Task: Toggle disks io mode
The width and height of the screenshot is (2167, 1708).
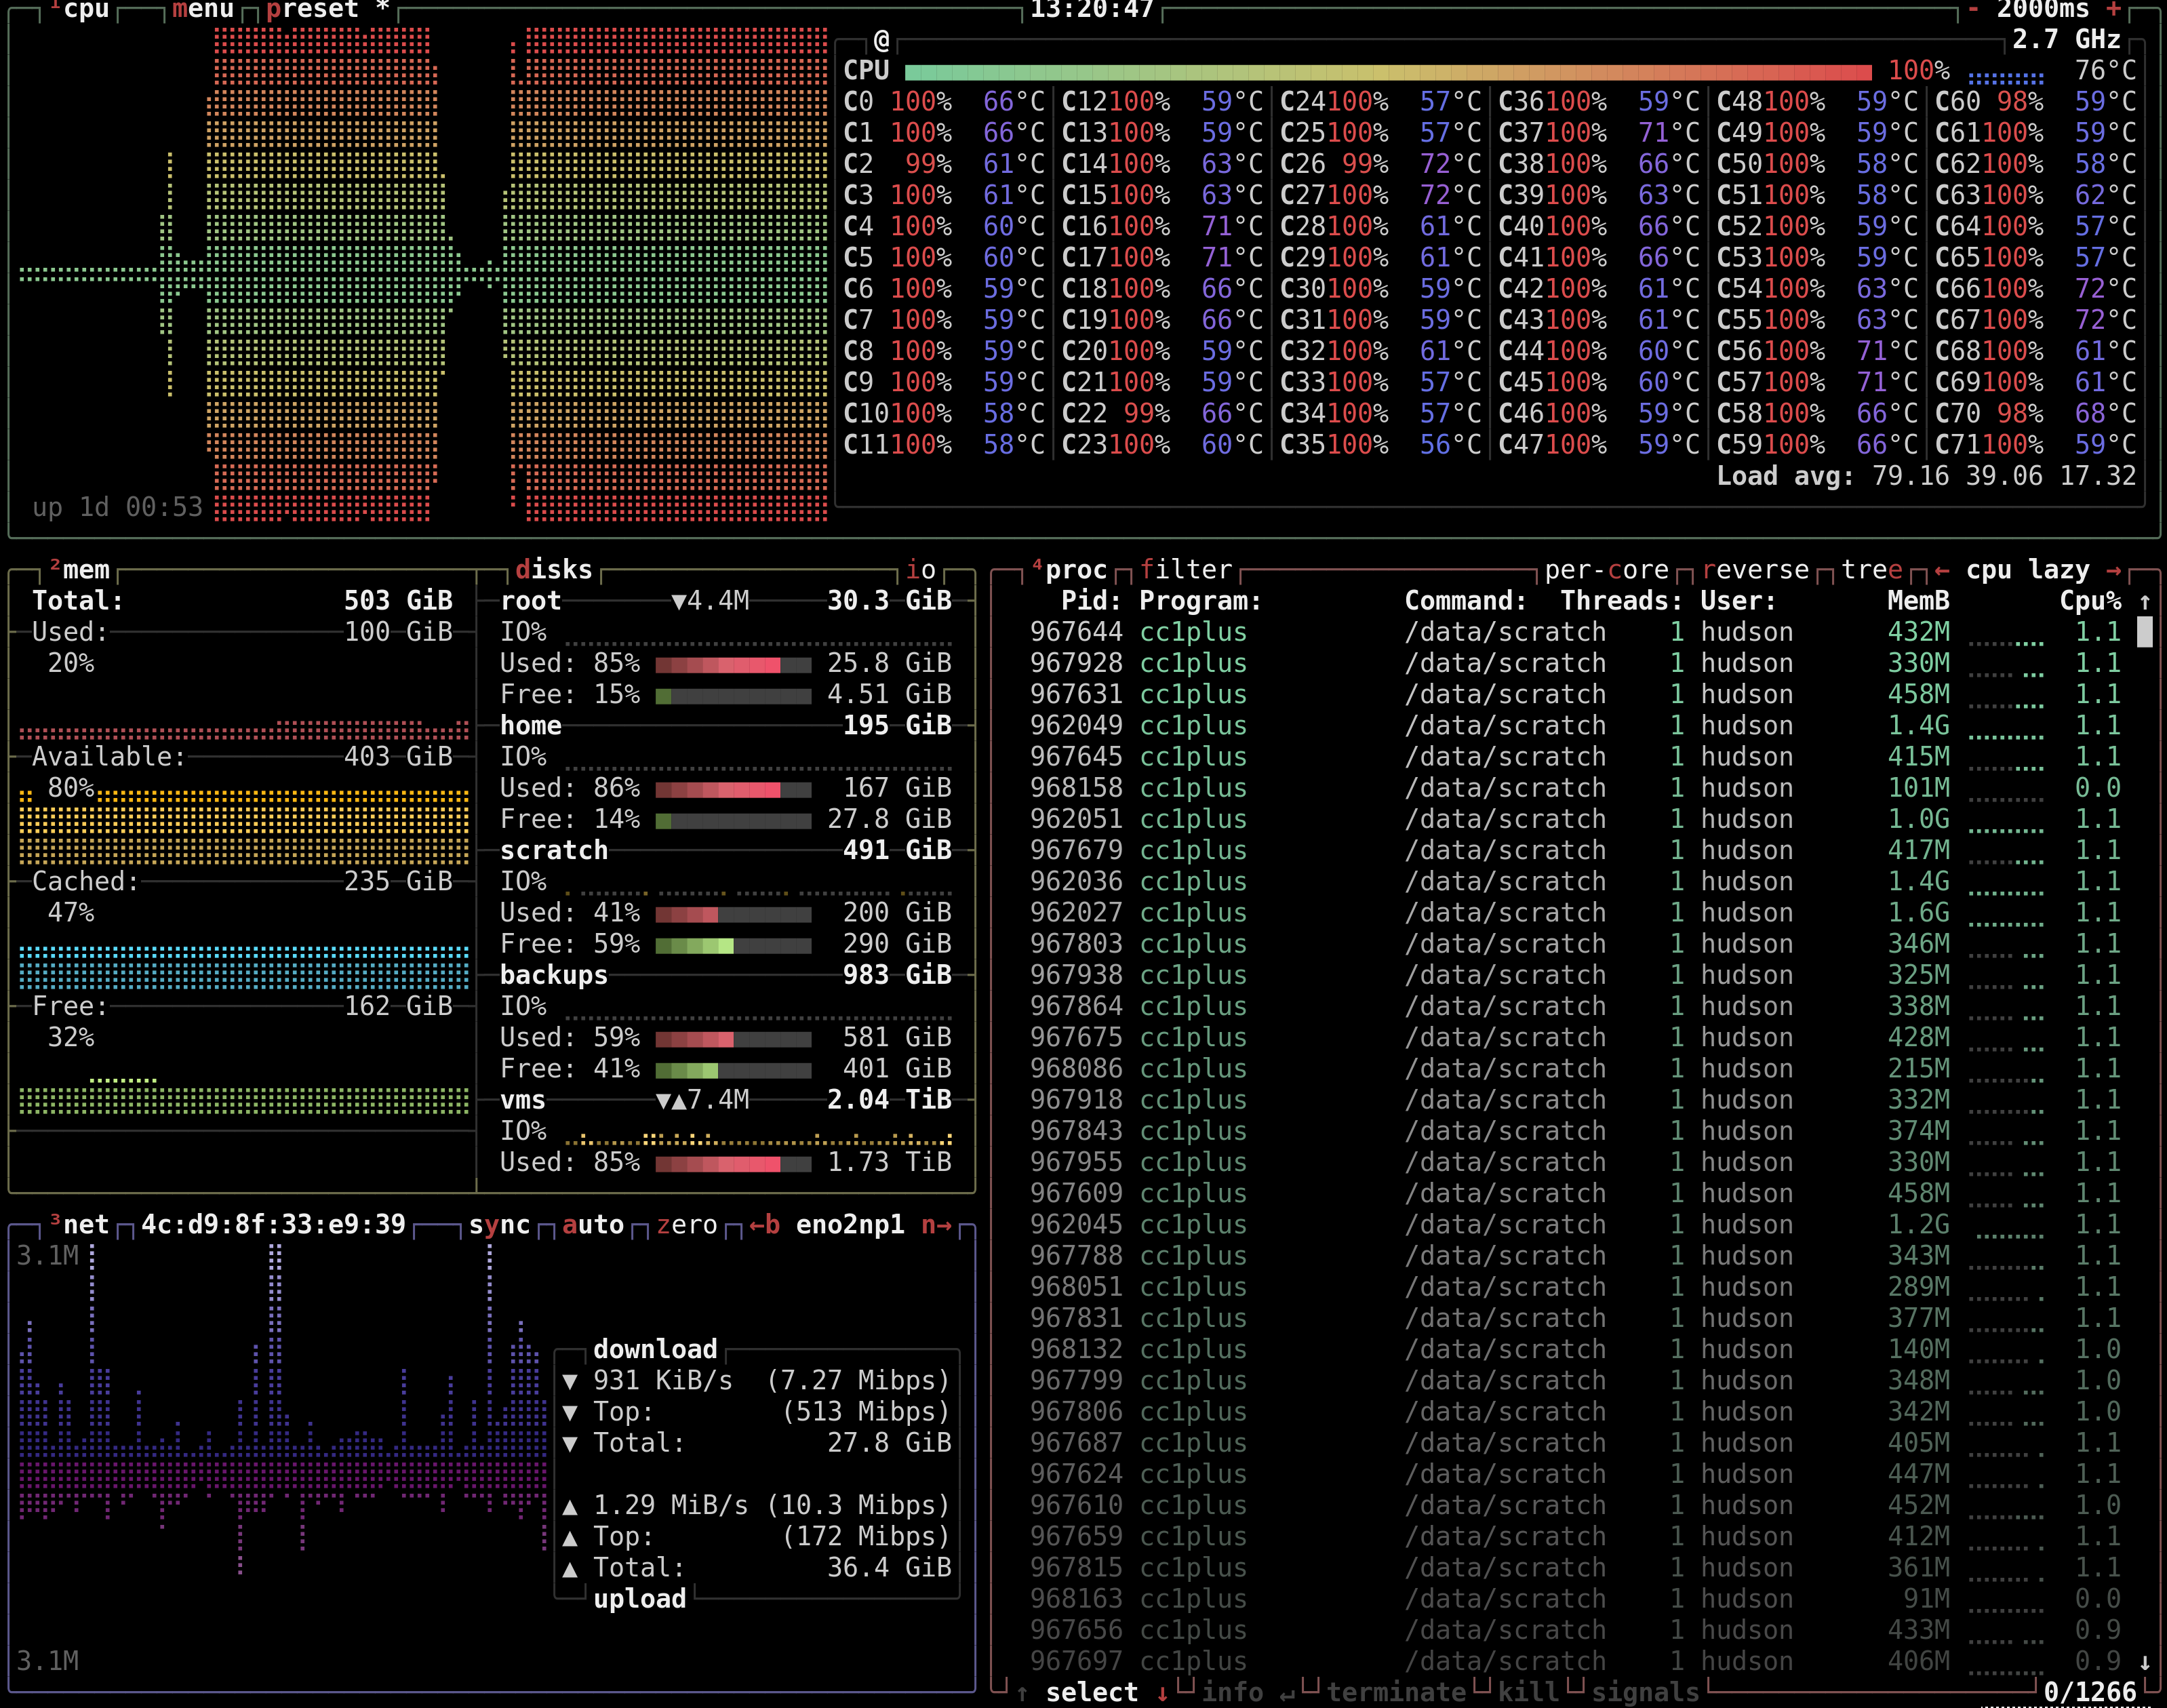Action: pos(920,570)
